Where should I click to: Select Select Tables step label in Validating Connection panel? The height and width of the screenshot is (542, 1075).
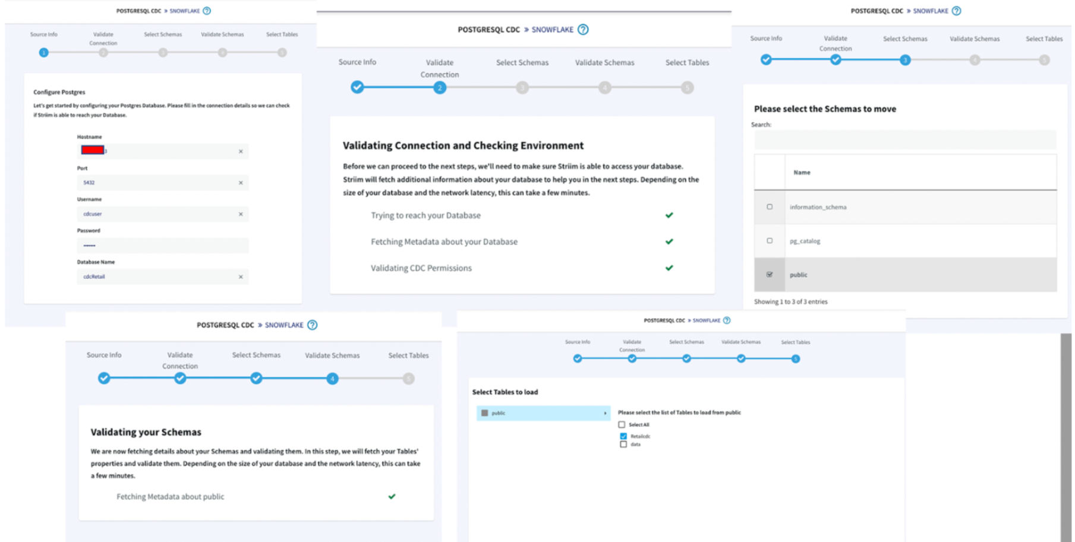(687, 62)
